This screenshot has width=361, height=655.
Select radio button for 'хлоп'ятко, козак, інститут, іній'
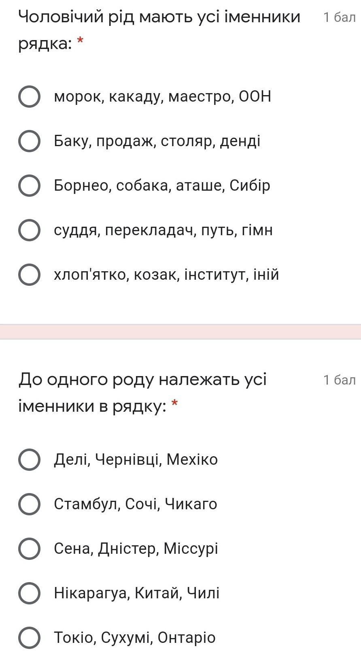click(29, 275)
